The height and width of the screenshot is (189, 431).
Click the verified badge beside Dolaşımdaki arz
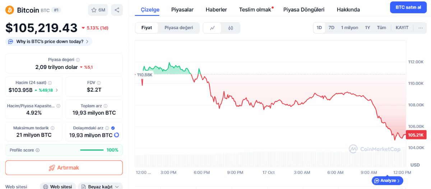(113, 128)
